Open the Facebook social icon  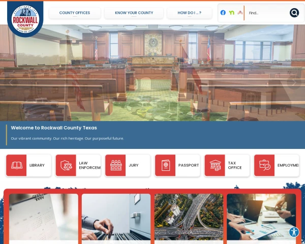[x=223, y=13]
